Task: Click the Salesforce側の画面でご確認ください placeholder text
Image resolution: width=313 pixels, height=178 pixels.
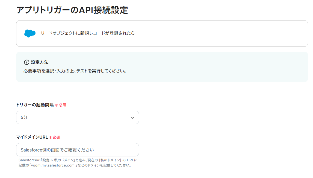Action: click(57, 150)
